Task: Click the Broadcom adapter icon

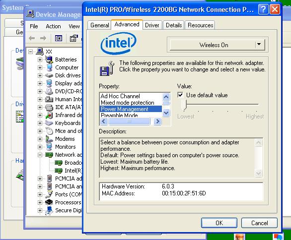Action: point(59,163)
